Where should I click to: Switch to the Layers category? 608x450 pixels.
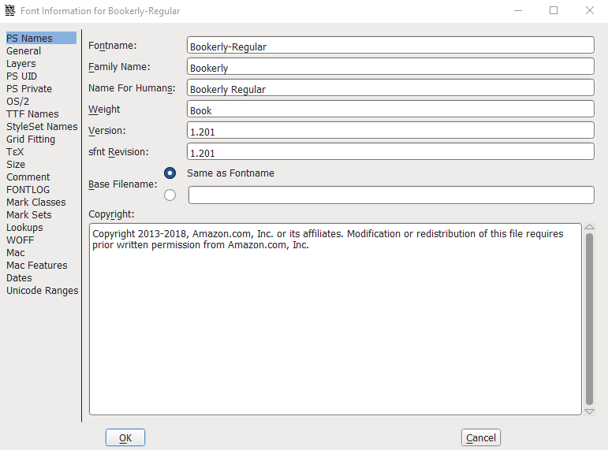click(x=21, y=64)
